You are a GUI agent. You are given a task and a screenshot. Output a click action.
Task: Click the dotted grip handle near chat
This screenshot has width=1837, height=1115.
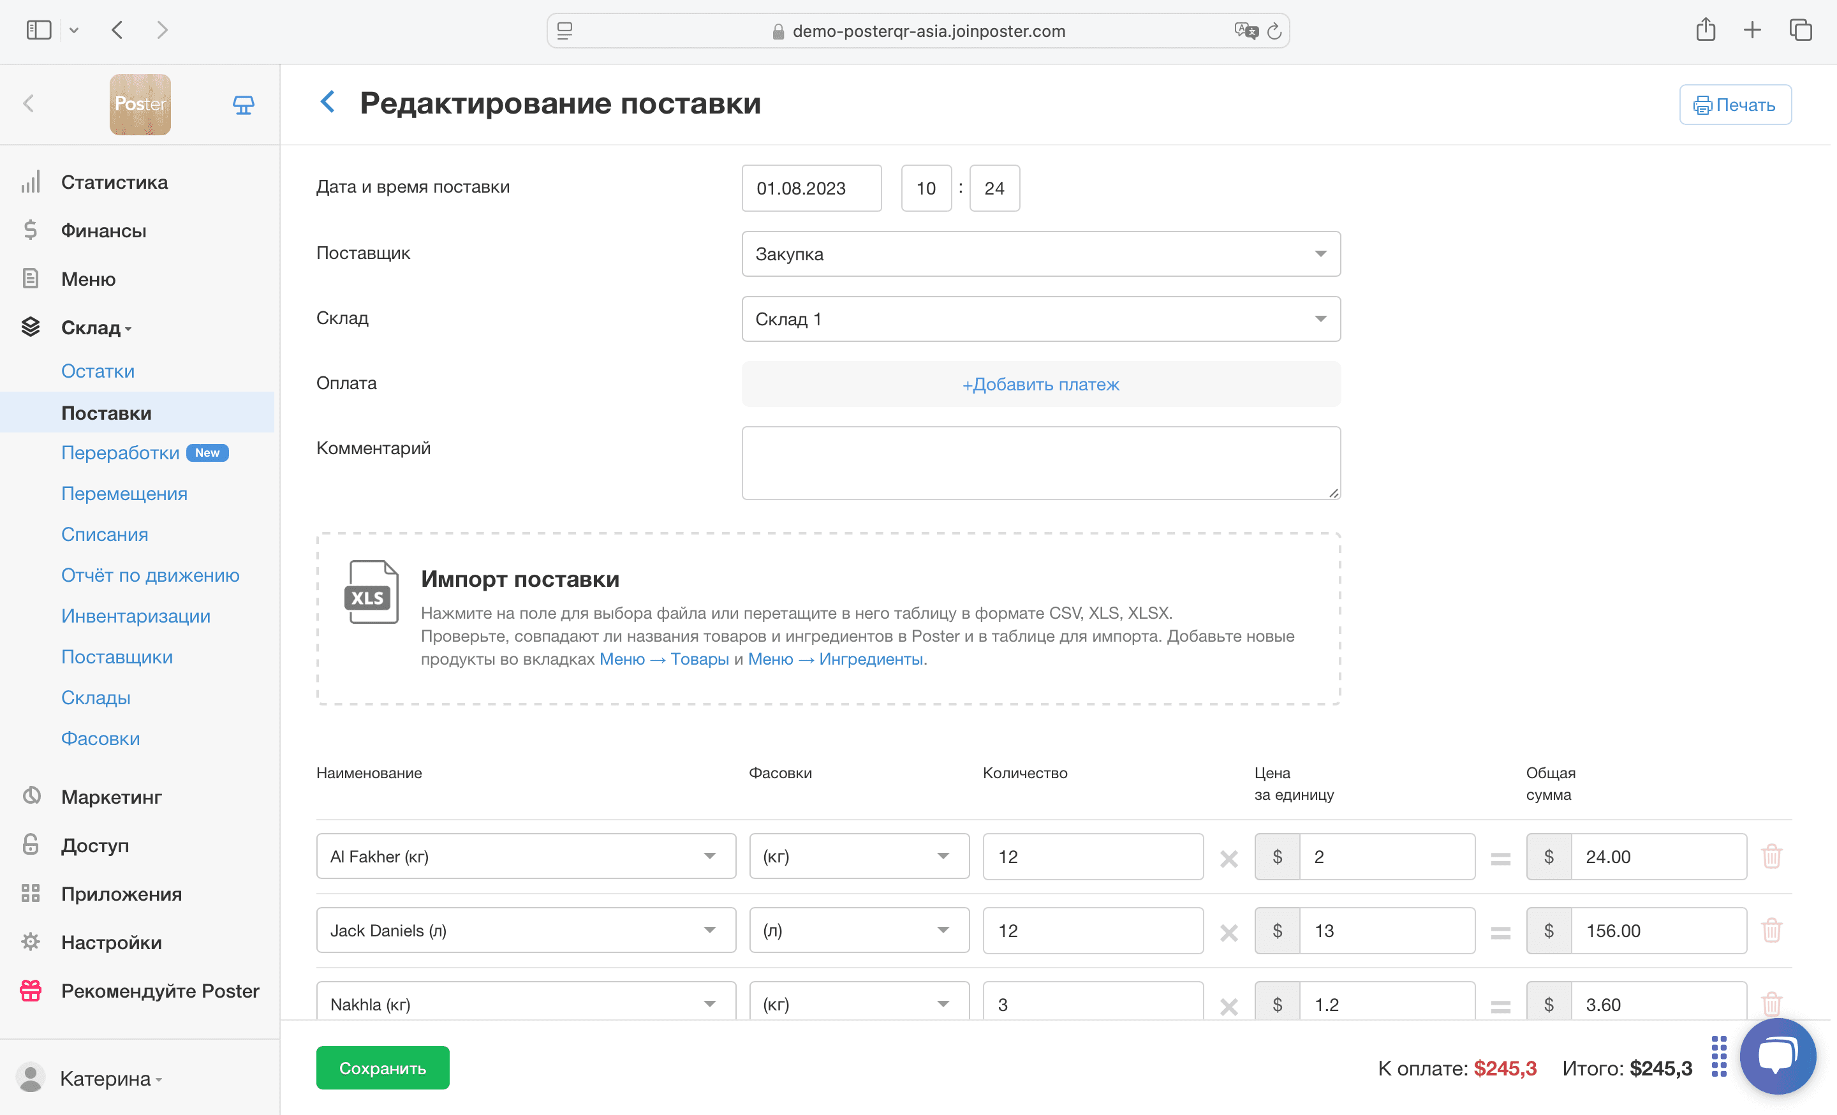click(x=1719, y=1056)
